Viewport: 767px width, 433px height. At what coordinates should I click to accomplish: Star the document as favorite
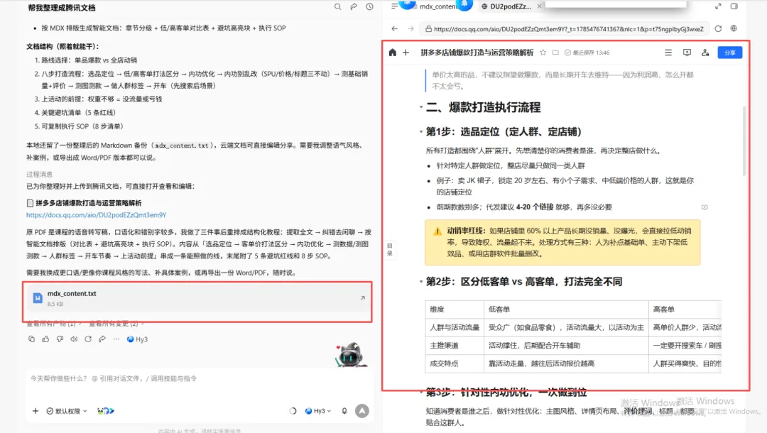543,53
